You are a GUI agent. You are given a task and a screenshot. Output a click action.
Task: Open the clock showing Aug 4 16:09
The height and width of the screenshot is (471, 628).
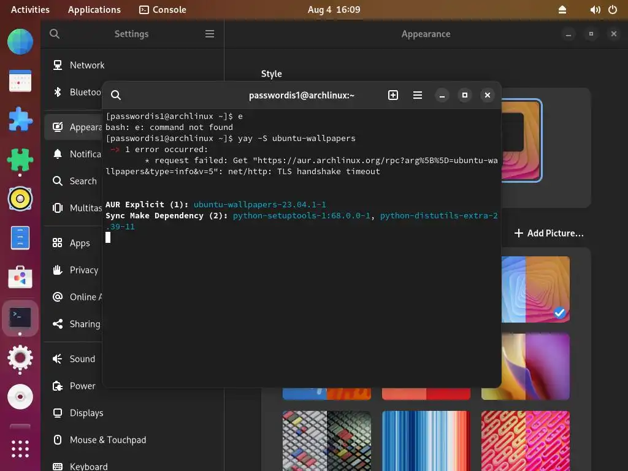pos(334,10)
